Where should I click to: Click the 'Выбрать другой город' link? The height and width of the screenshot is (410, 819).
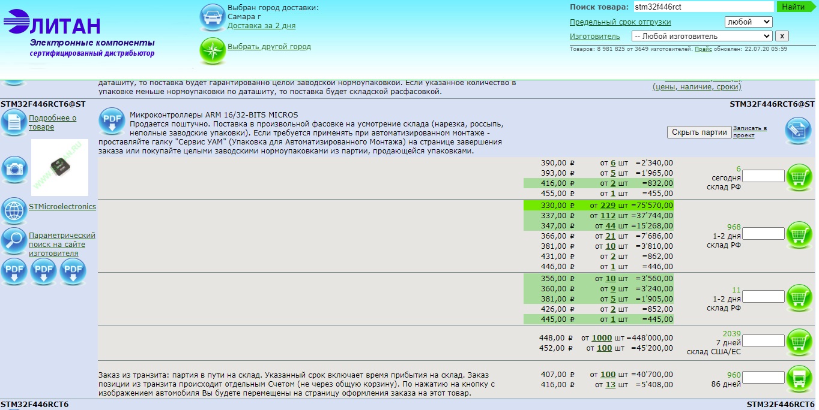tap(269, 46)
